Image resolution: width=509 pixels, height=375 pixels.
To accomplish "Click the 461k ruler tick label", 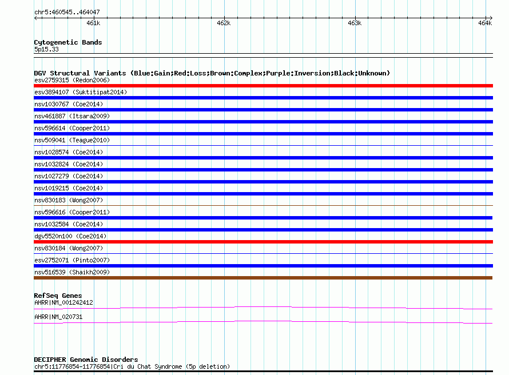I will pos(93,23).
